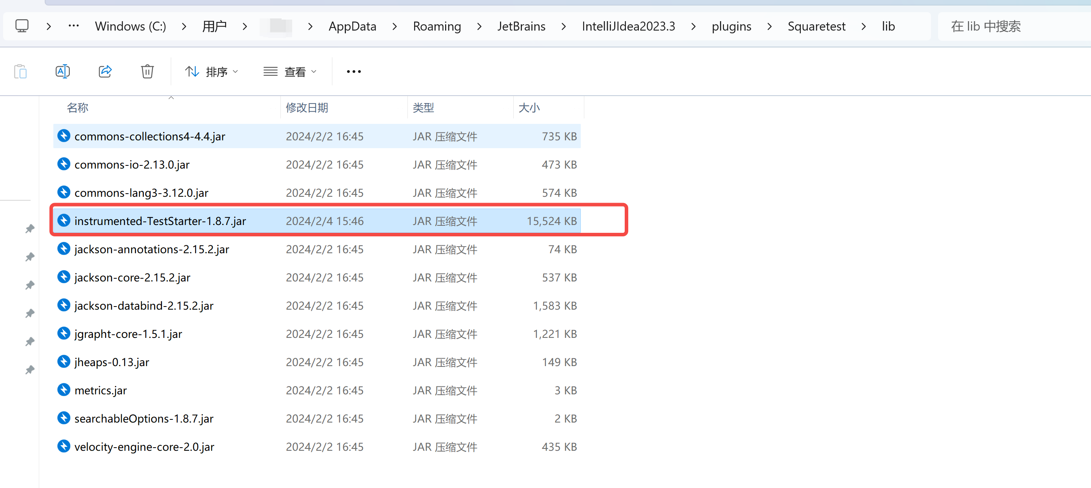Image resolution: width=1091 pixels, height=488 pixels.
Task: Click the This PC monitor icon in address bar
Action: (x=22, y=26)
